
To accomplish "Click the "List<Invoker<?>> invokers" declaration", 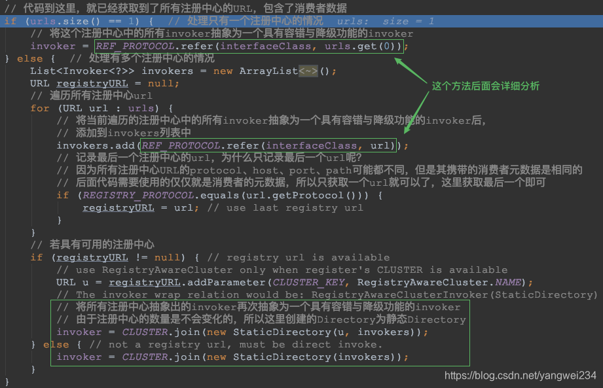I will 183,71.
